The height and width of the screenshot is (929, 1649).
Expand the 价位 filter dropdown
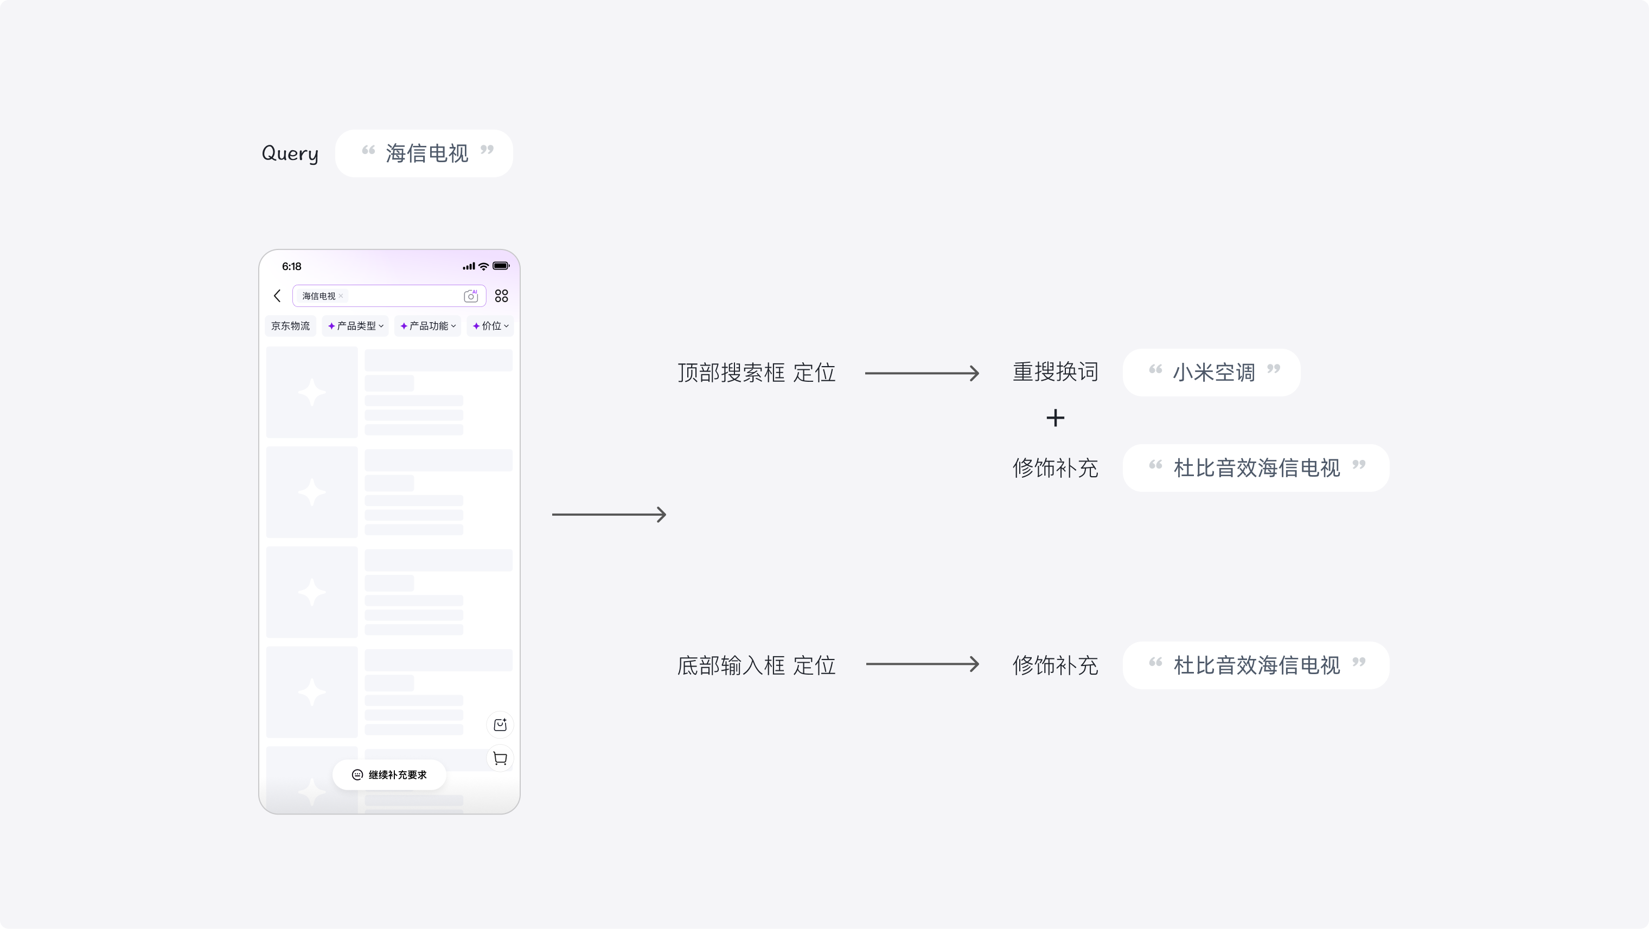tap(491, 325)
